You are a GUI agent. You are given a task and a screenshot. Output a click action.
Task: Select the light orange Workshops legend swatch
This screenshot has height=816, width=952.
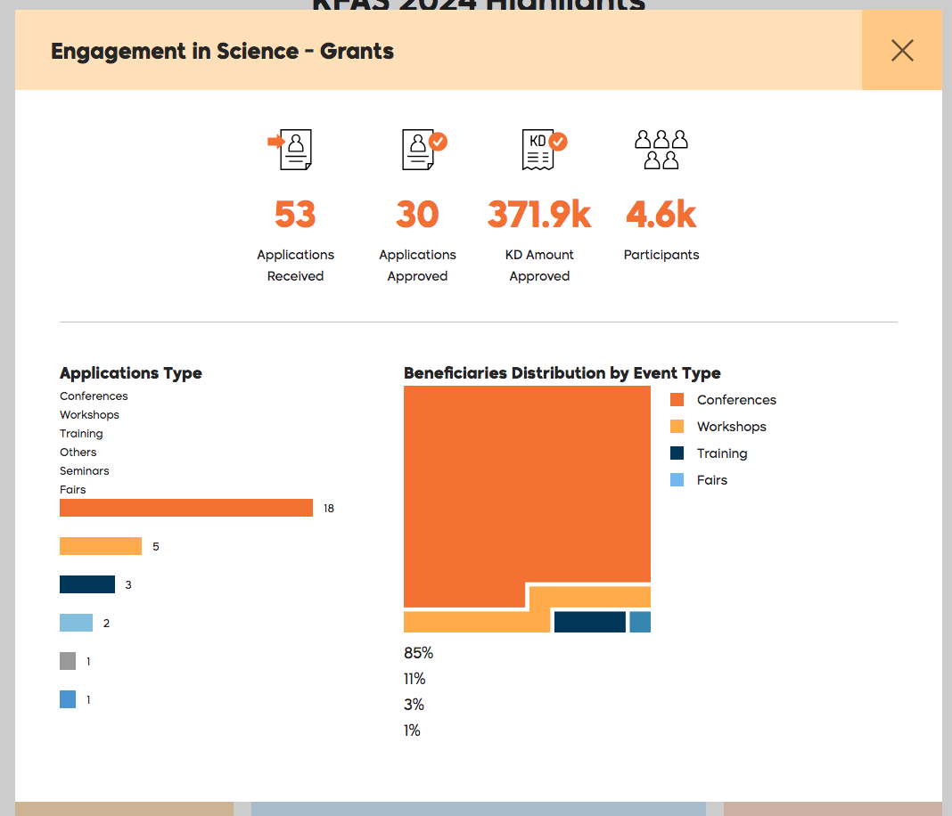pos(677,427)
